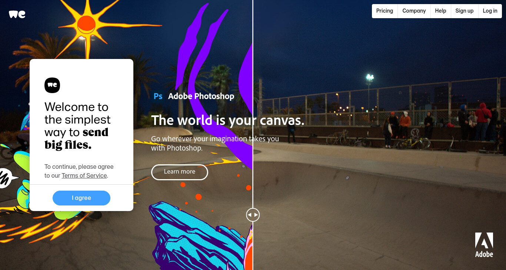Click the black WeTransfer badge in welcome card
This screenshot has width=506, height=270.
click(x=52, y=85)
